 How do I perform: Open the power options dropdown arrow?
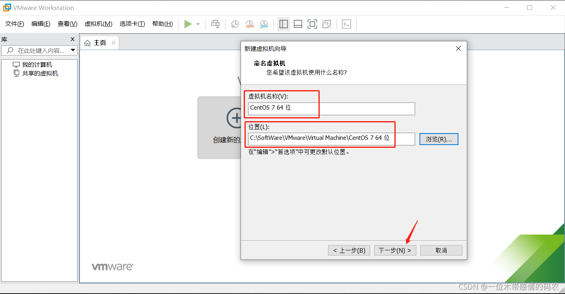(198, 24)
